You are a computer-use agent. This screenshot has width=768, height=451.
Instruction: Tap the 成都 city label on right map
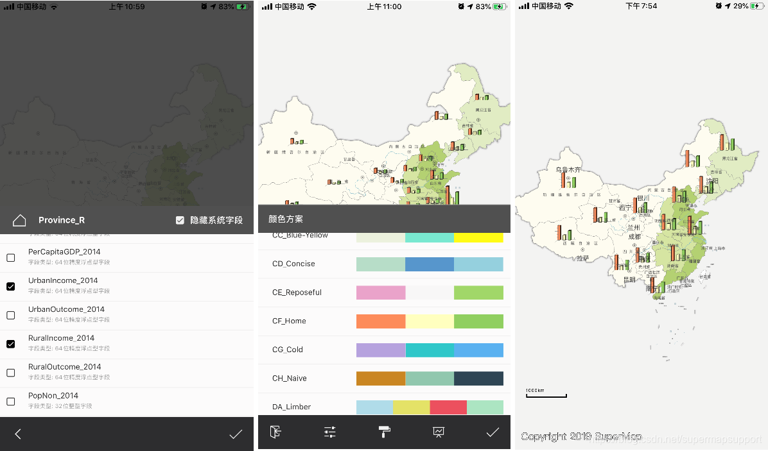click(635, 237)
